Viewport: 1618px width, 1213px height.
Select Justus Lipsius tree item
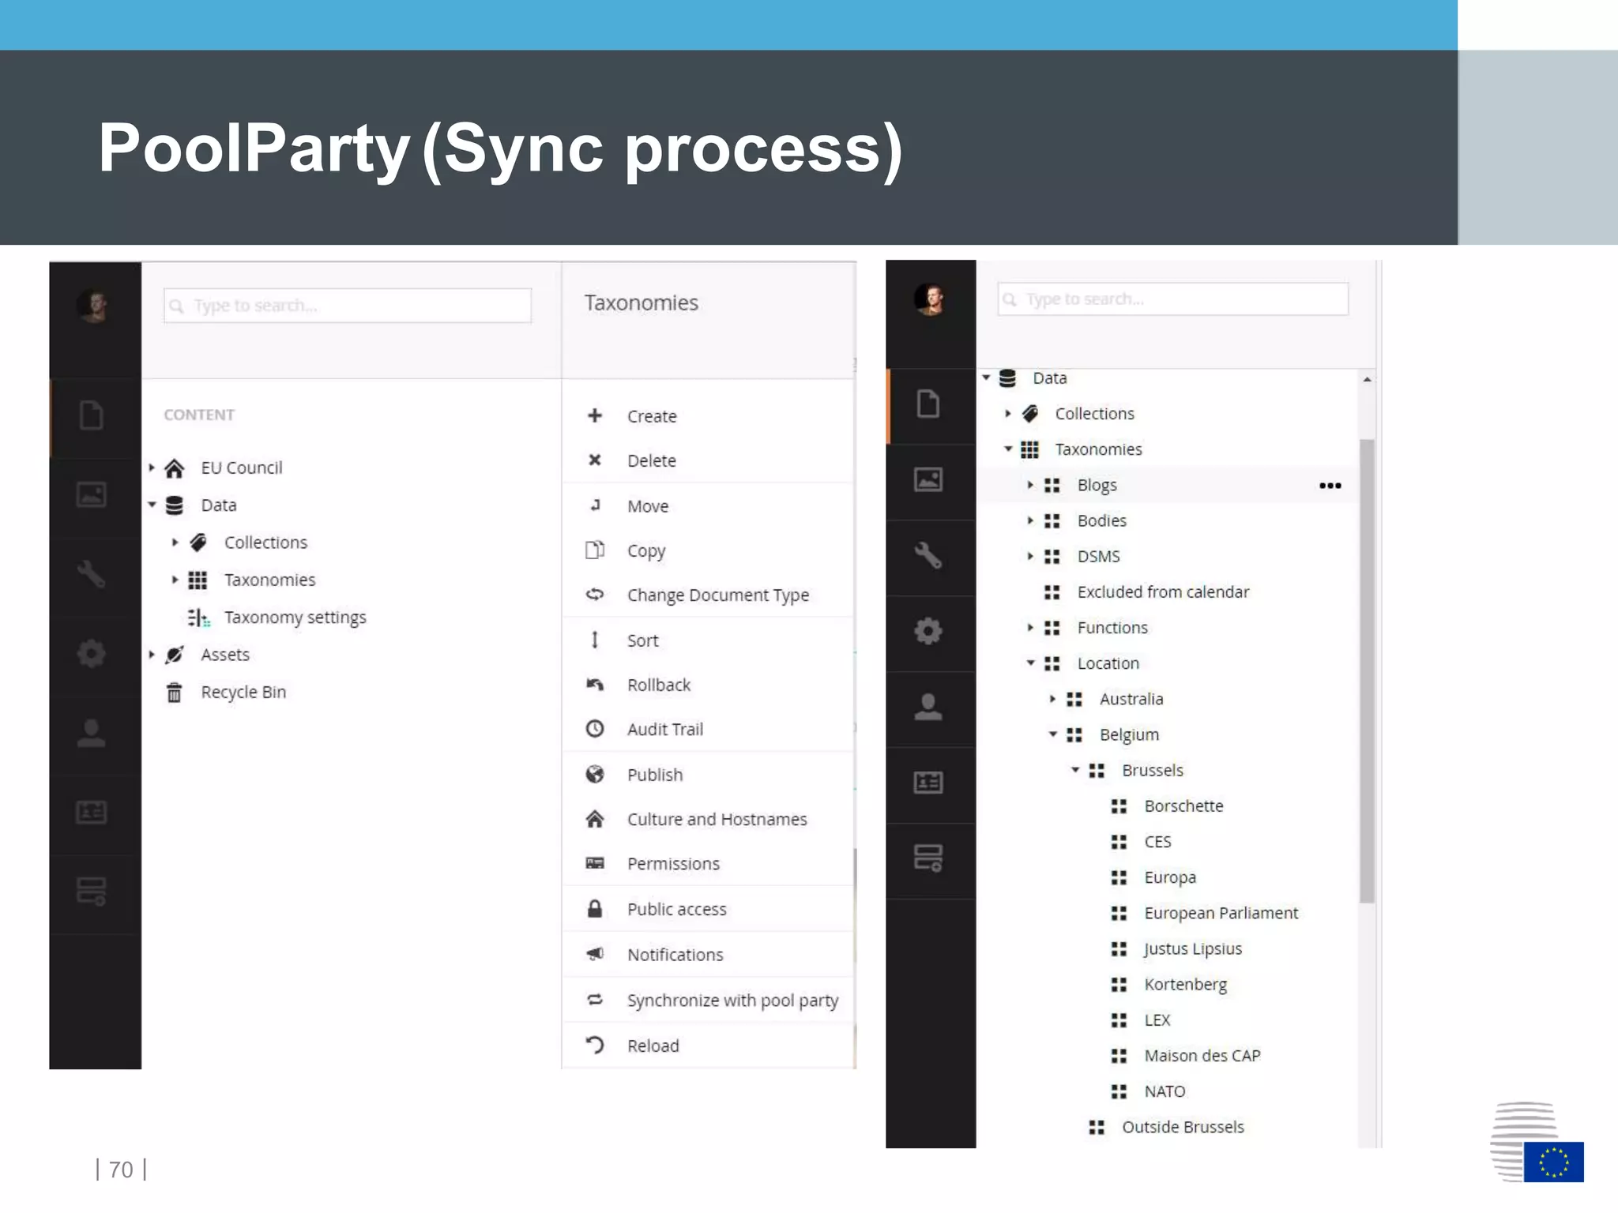click(1193, 948)
